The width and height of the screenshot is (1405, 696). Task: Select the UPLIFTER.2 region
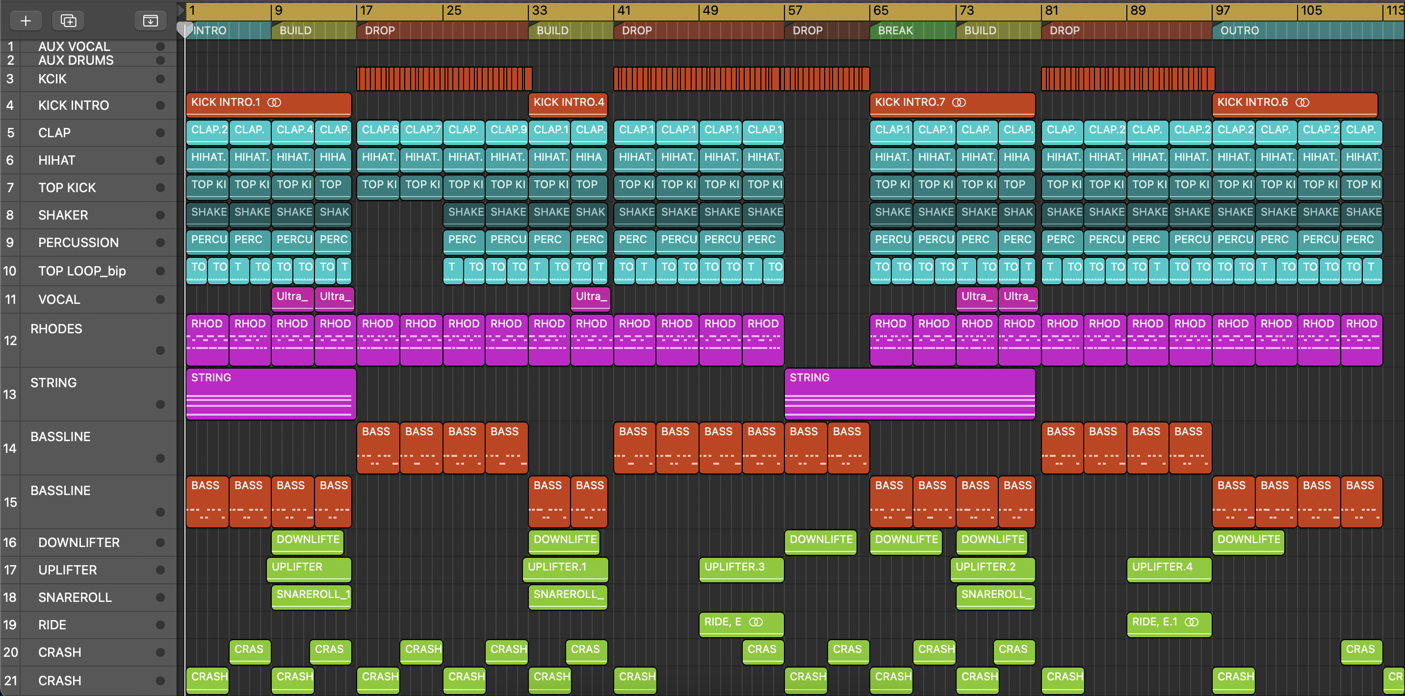[992, 570]
